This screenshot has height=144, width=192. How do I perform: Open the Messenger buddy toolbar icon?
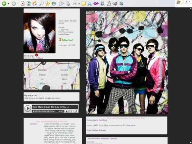pyautogui.click(x=121, y=3)
